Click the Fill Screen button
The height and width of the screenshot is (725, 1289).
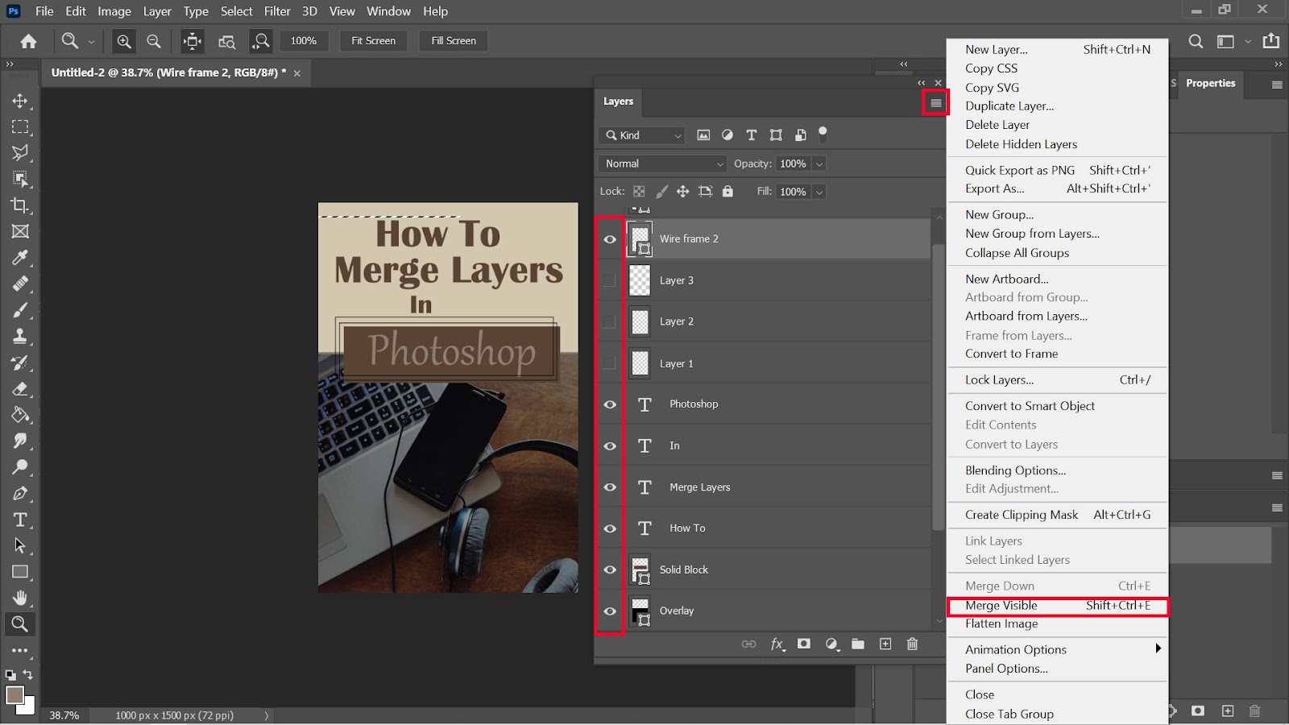click(454, 40)
